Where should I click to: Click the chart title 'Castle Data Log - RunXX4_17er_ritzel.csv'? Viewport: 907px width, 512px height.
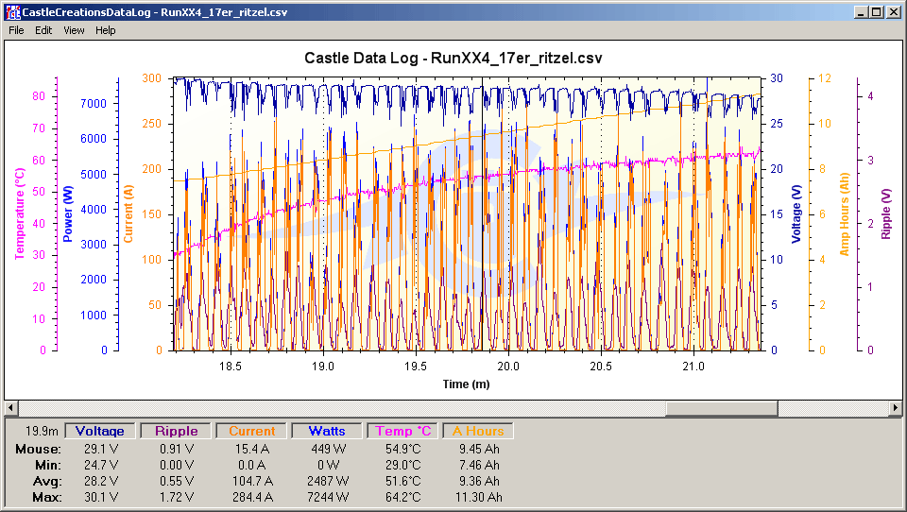(x=453, y=58)
